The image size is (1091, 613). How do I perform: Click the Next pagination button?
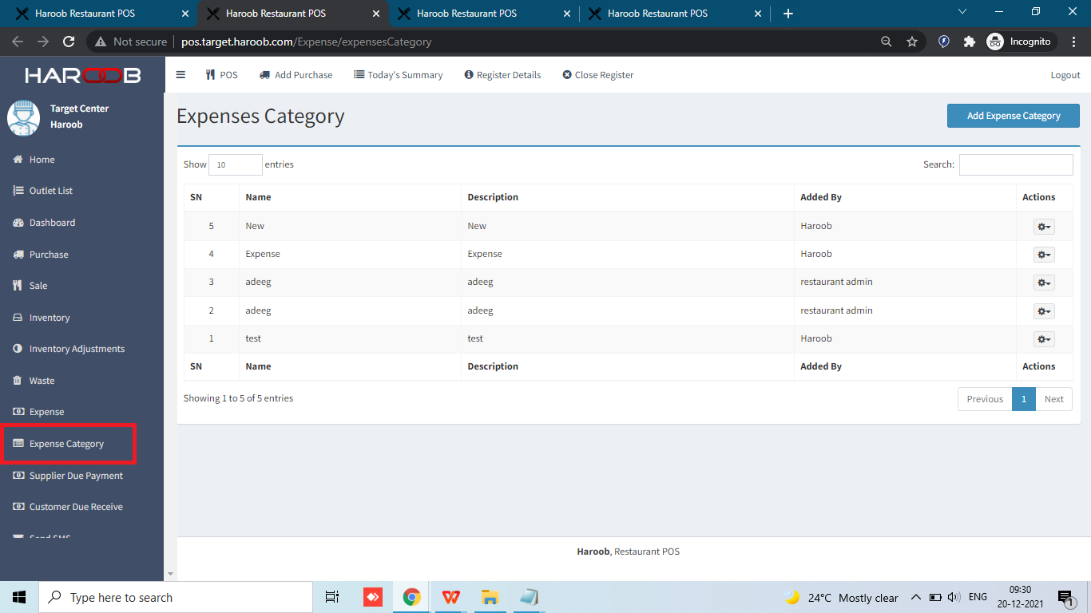pos(1054,399)
